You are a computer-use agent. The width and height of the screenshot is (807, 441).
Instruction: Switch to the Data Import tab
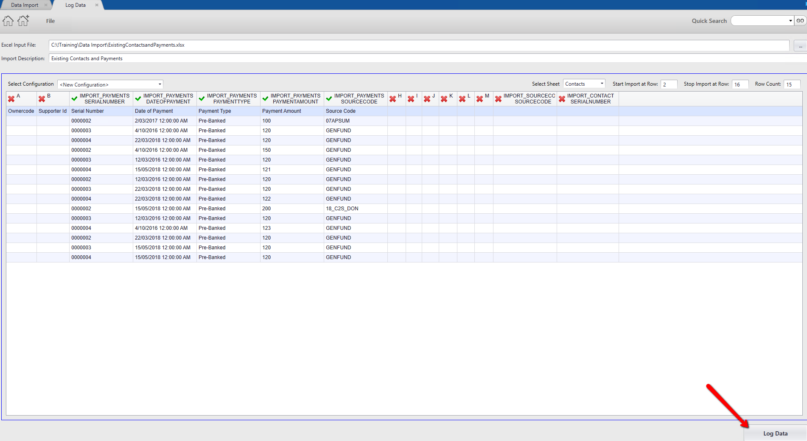pyautogui.click(x=25, y=5)
